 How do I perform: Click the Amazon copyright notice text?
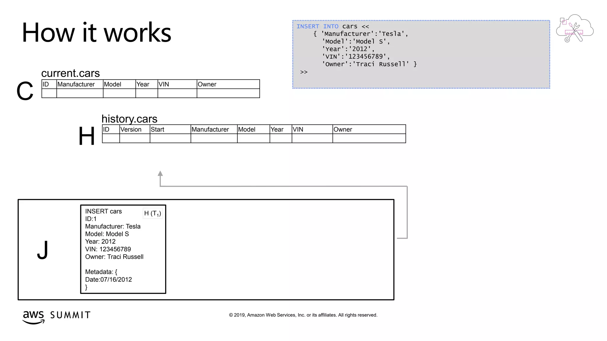303,315
